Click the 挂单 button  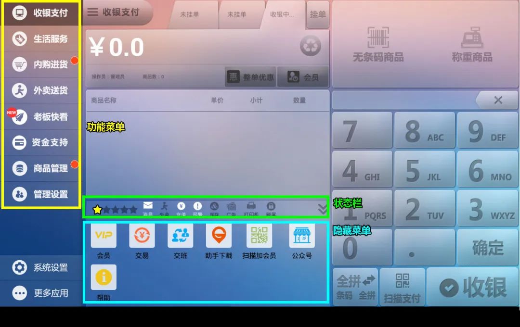(x=318, y=14)
